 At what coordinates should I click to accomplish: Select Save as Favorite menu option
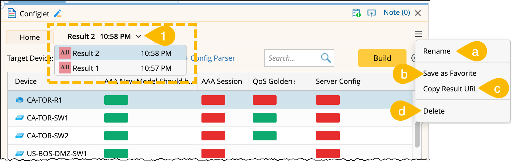[449, 73]
